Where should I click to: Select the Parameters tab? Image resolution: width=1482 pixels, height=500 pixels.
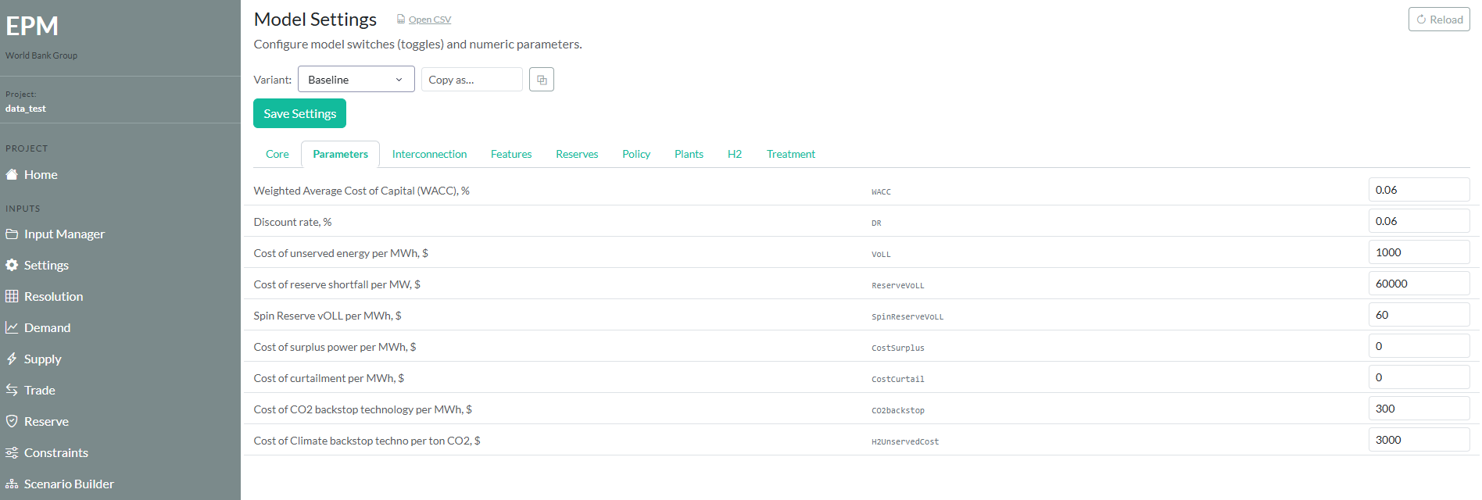pyautogui.click(x=340, y=154)
